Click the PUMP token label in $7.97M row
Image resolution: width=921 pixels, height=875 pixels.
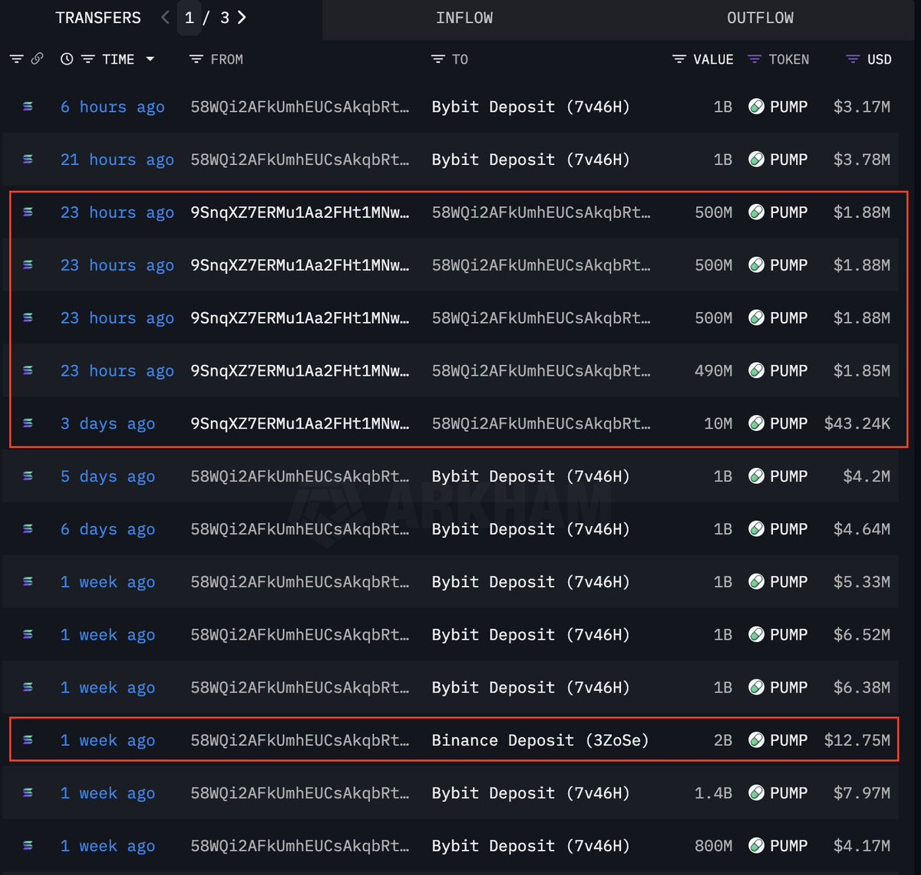789,793
